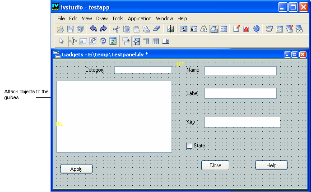Click the Close button in panel
This screenshot has height=192, width=311.
click(215, 165)
